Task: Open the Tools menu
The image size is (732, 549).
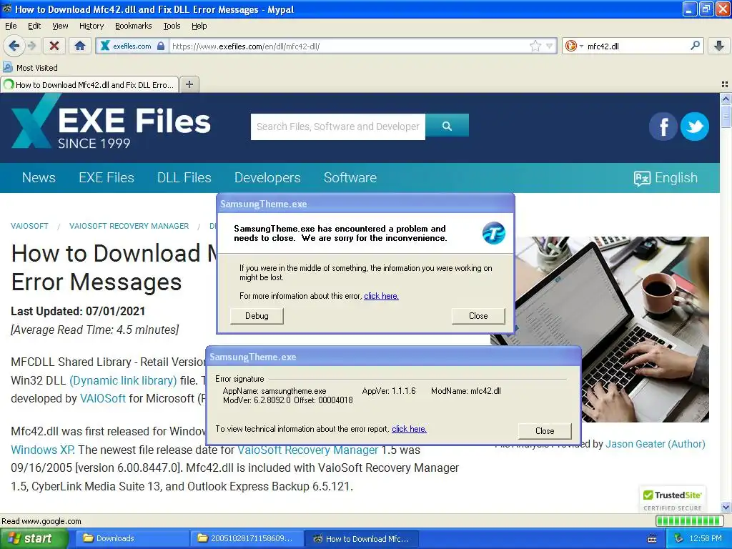Action: [x=172, y=26]
